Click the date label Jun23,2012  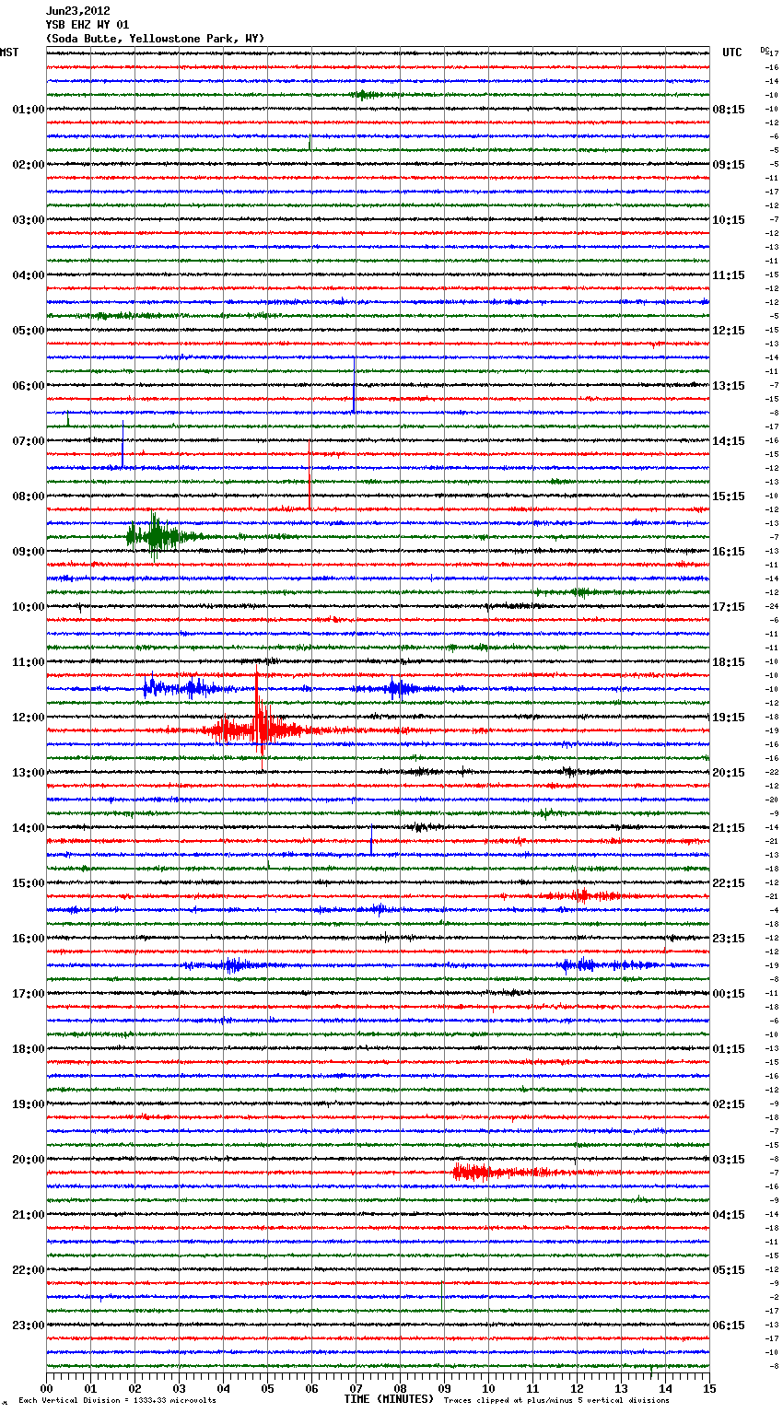click(77, 11)
